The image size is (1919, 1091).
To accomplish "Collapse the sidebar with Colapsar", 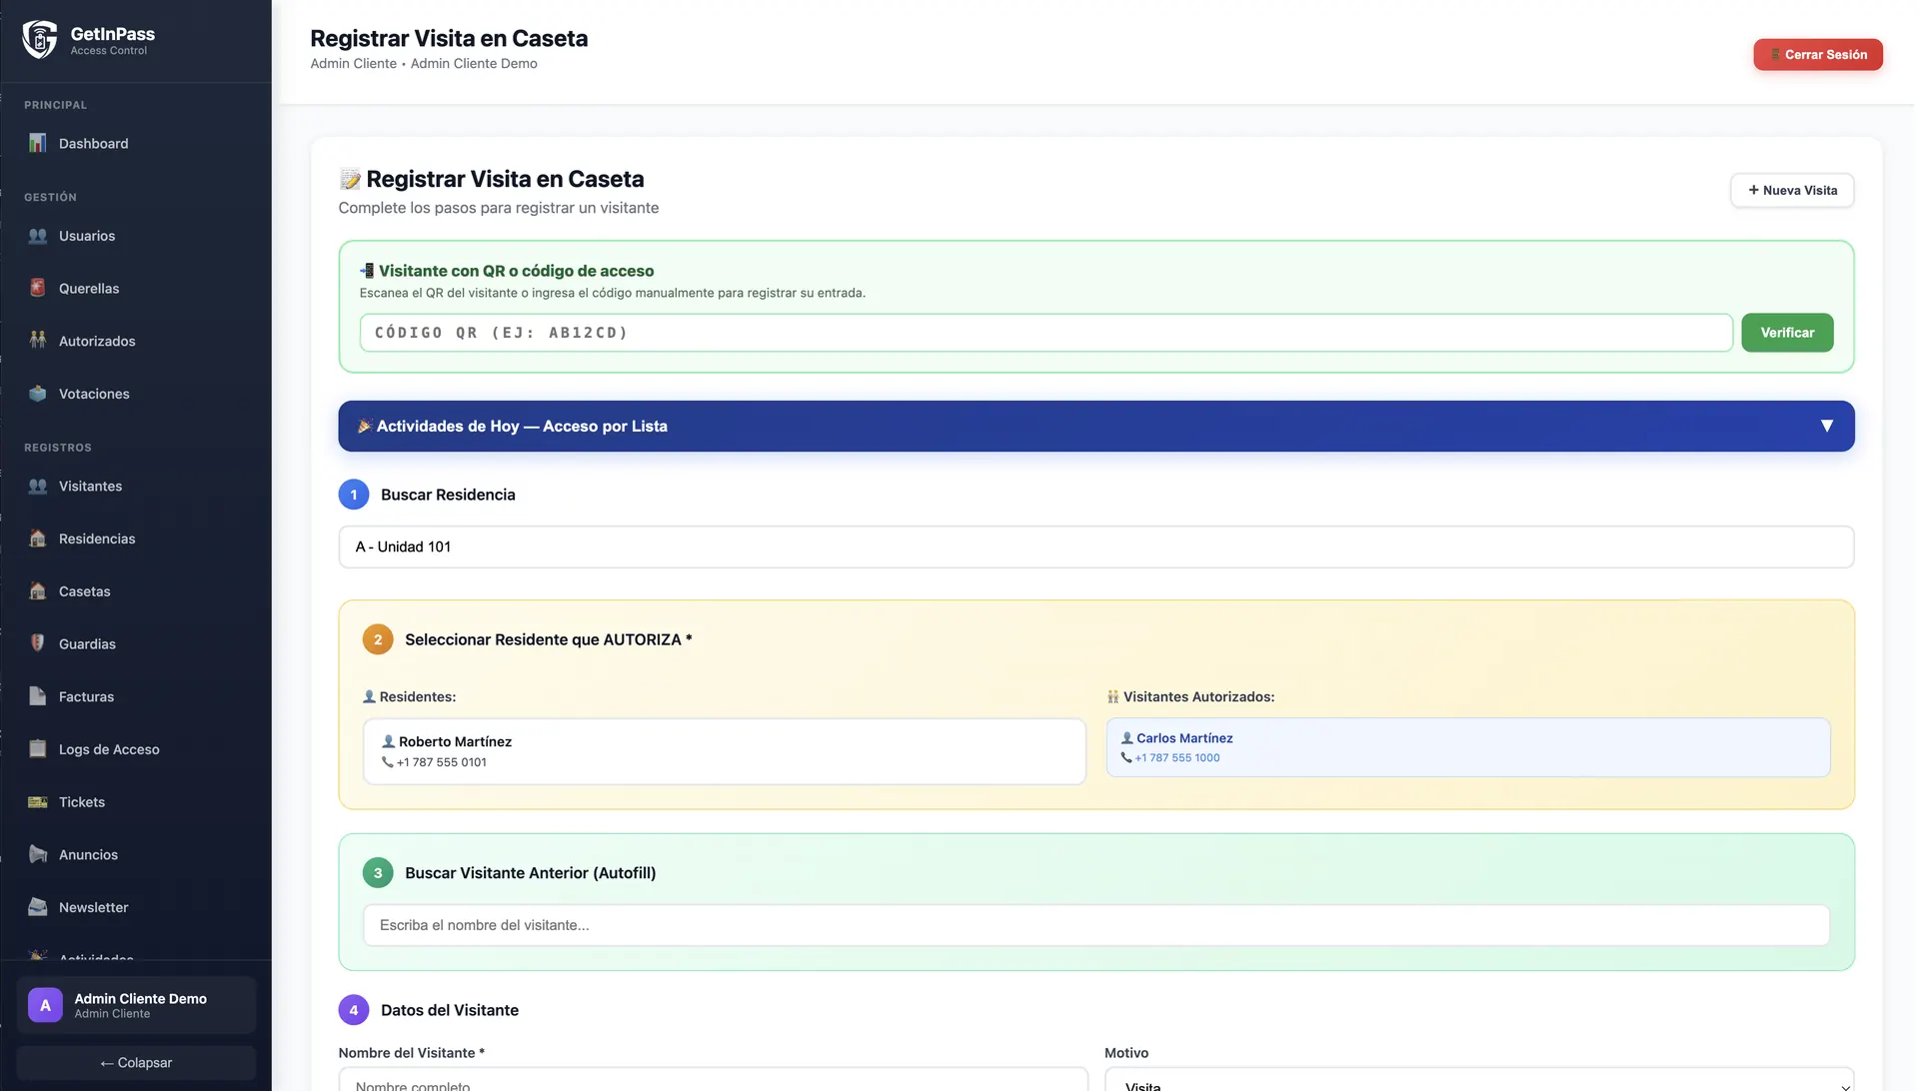I will tap(136, 1063).
